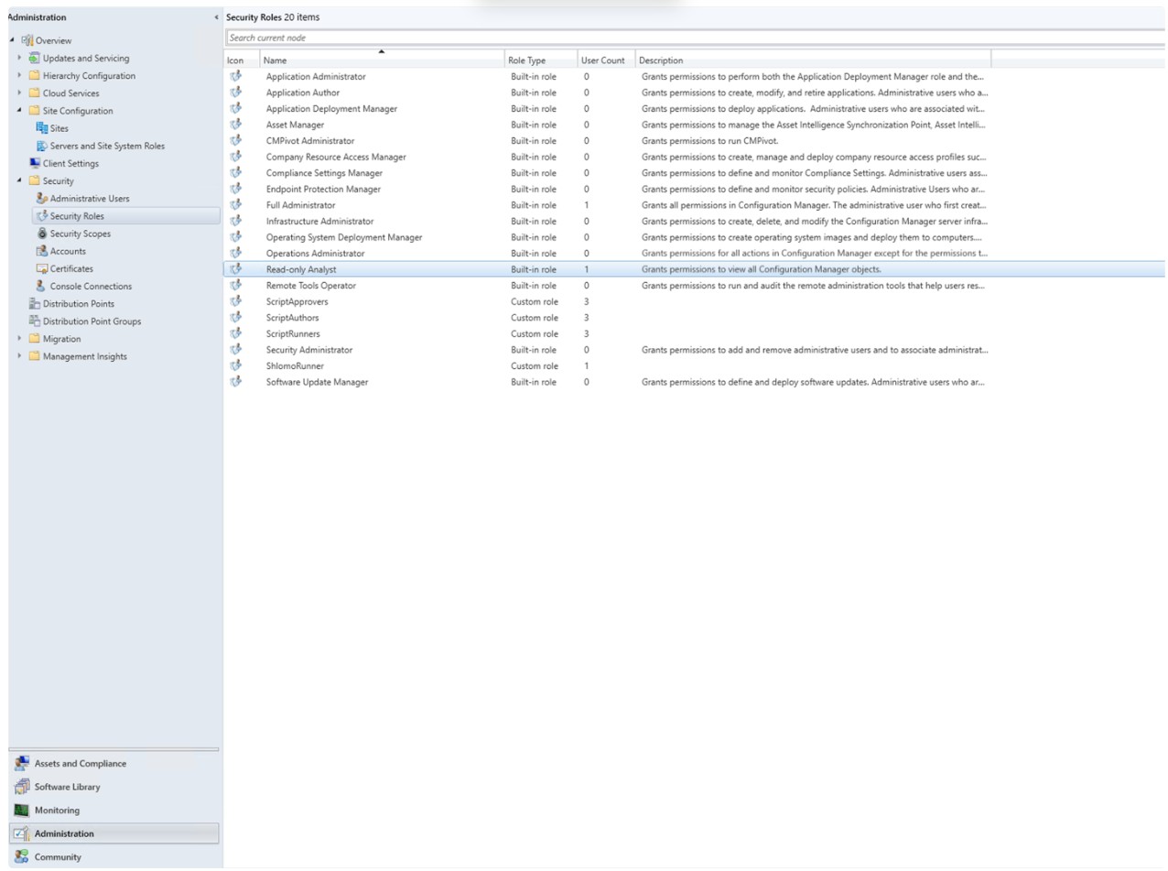Collapse the Site Configuration node

pos(19,111)
